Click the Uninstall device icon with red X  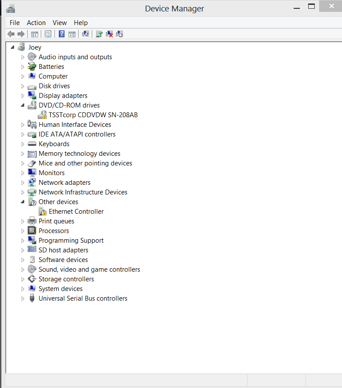[109, 34]
